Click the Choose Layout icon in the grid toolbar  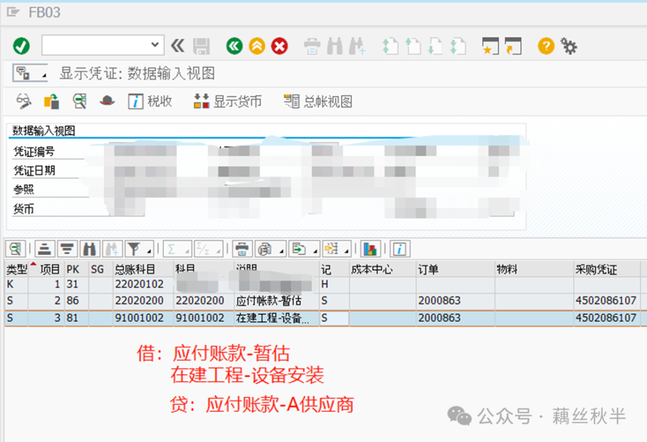pyautogui.click(x=332, y=249)
